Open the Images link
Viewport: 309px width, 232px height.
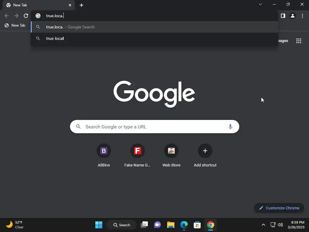[283, 41]
